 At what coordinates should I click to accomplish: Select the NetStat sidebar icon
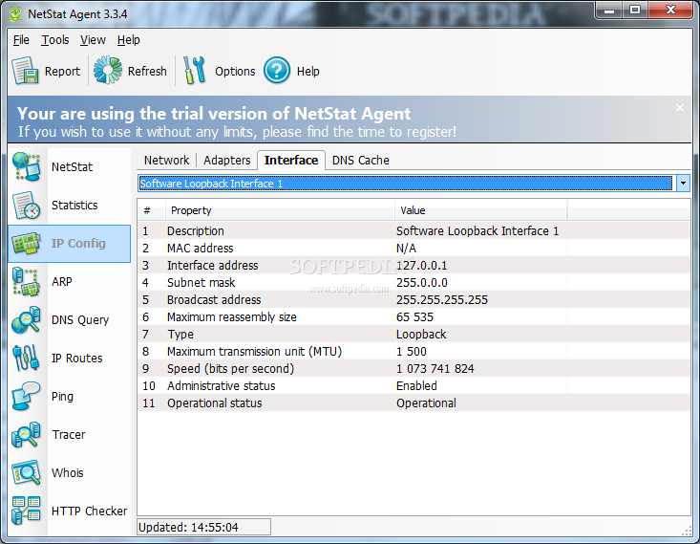[27, 166]
